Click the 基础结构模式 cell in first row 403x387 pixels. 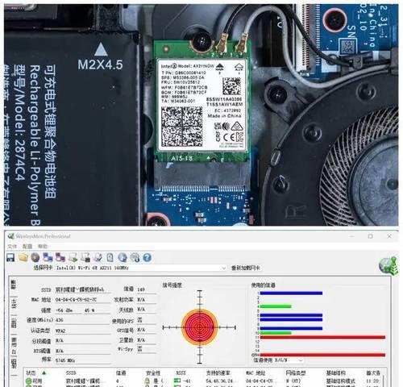341,381
